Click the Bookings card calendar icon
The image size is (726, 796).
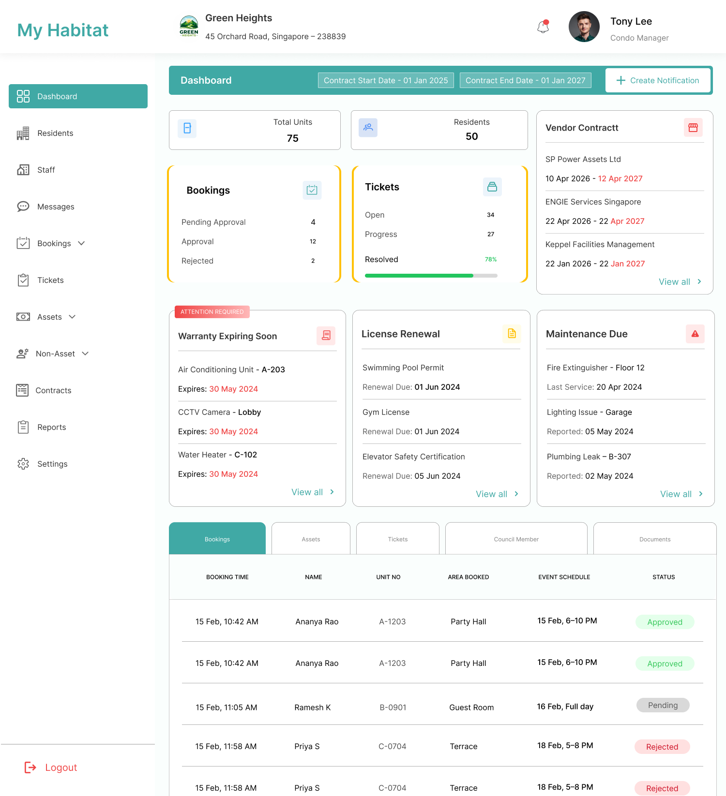(x=312, y=190)
